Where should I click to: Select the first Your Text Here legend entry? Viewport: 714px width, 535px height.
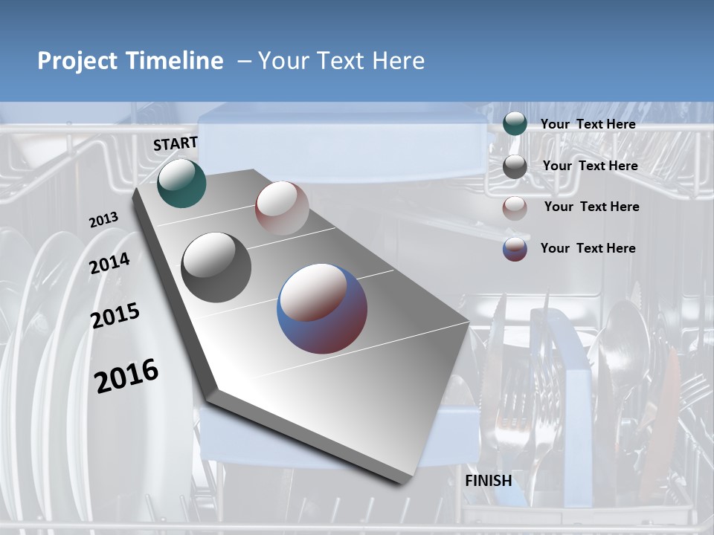[588, 124]
